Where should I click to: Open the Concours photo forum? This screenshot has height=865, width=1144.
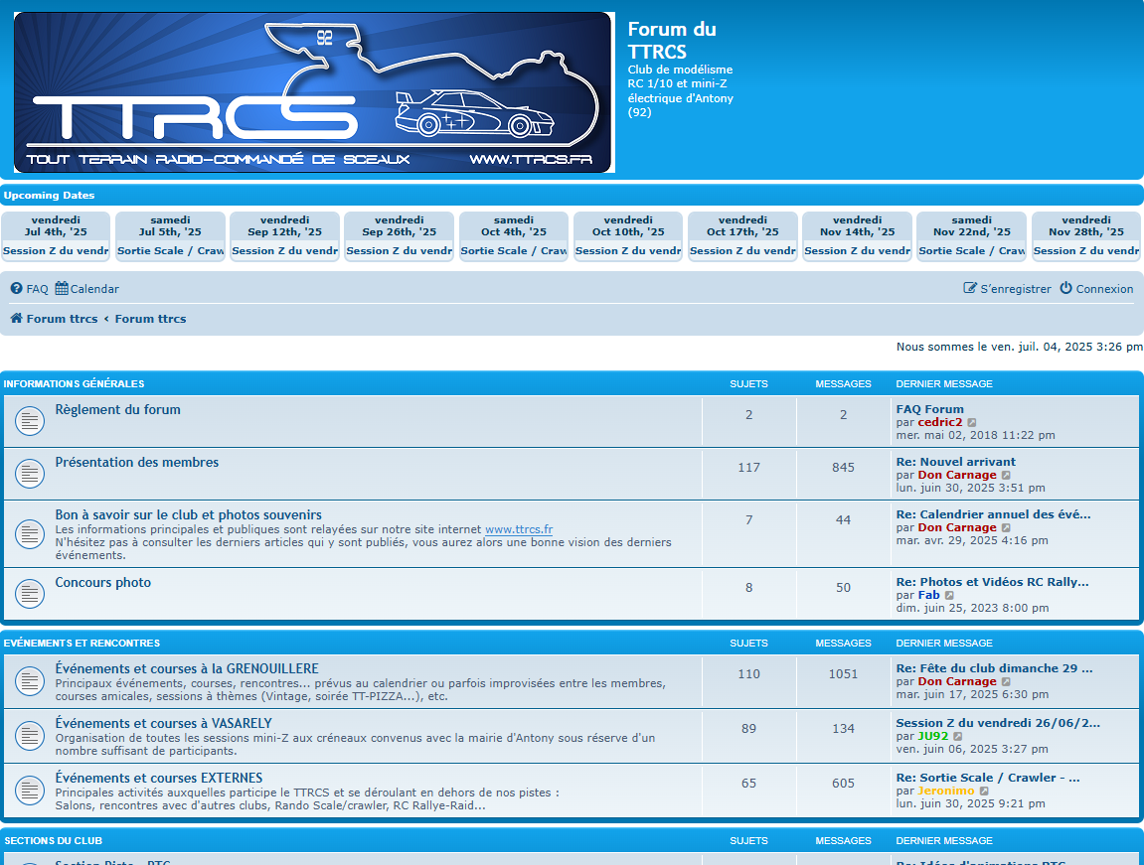(103, 582)
